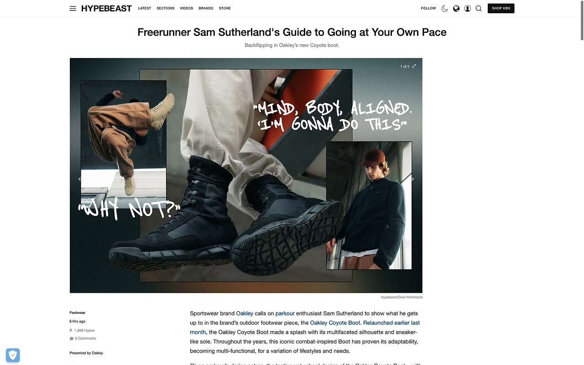Screen dimensions: 584x365
Task: Open the Brands menu
Action: (x=206, y=8)
